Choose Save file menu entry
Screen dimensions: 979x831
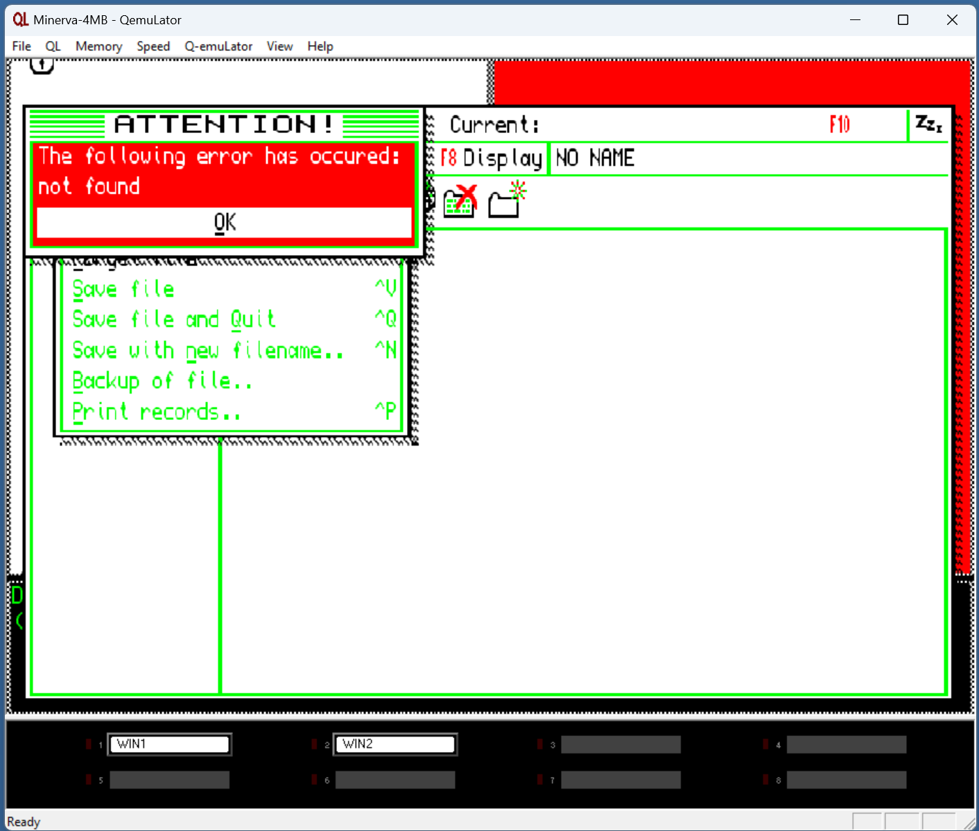pos(234,288)
